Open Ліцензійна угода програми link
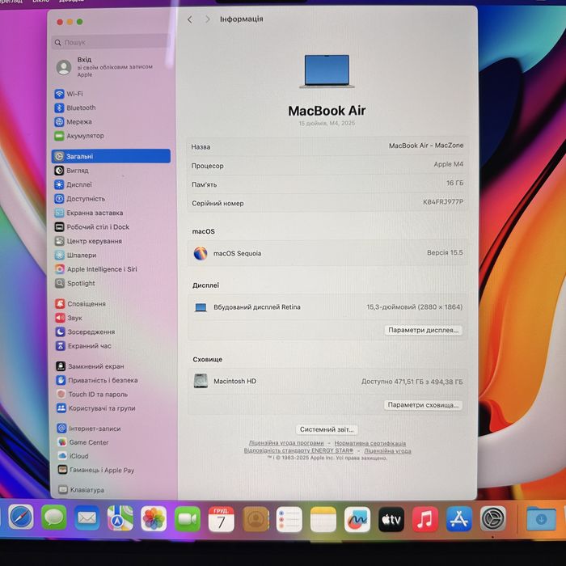This screenshot has width=566, height=566. pos(286,443)
